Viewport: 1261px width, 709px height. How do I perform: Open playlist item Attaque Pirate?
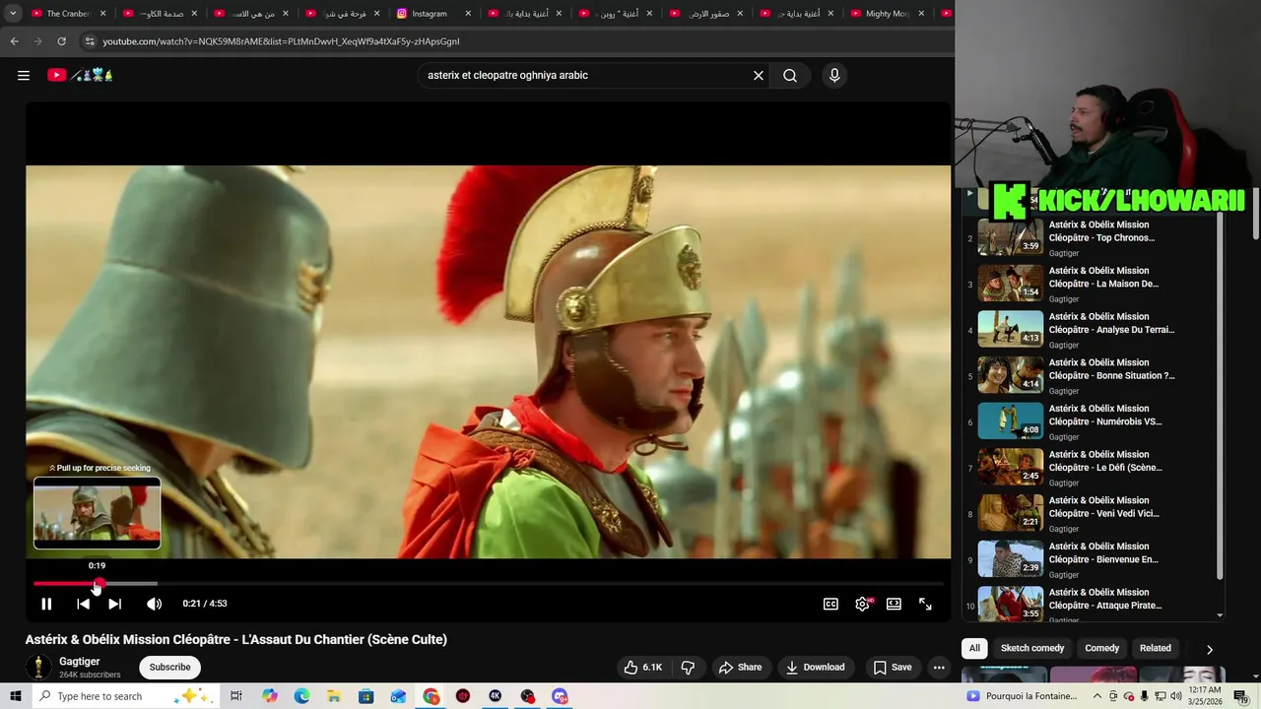(x=1092, y=605)
